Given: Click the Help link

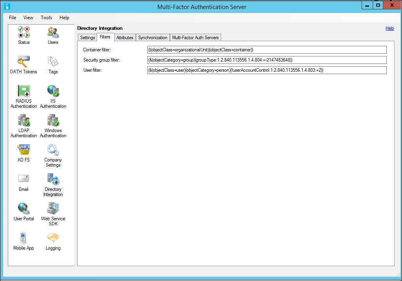Looking at the screenshot, I should pyautogui.click(x=389, y=28).
